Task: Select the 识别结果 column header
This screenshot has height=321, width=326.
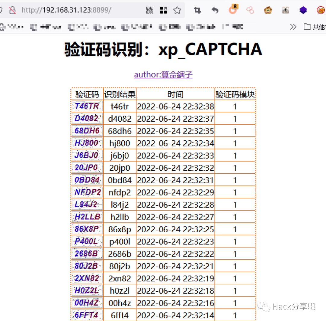Action: coord(120,94)
